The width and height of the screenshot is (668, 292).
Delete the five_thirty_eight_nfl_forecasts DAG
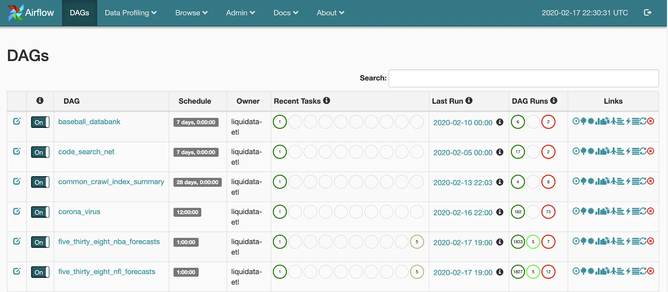[650, 271]
